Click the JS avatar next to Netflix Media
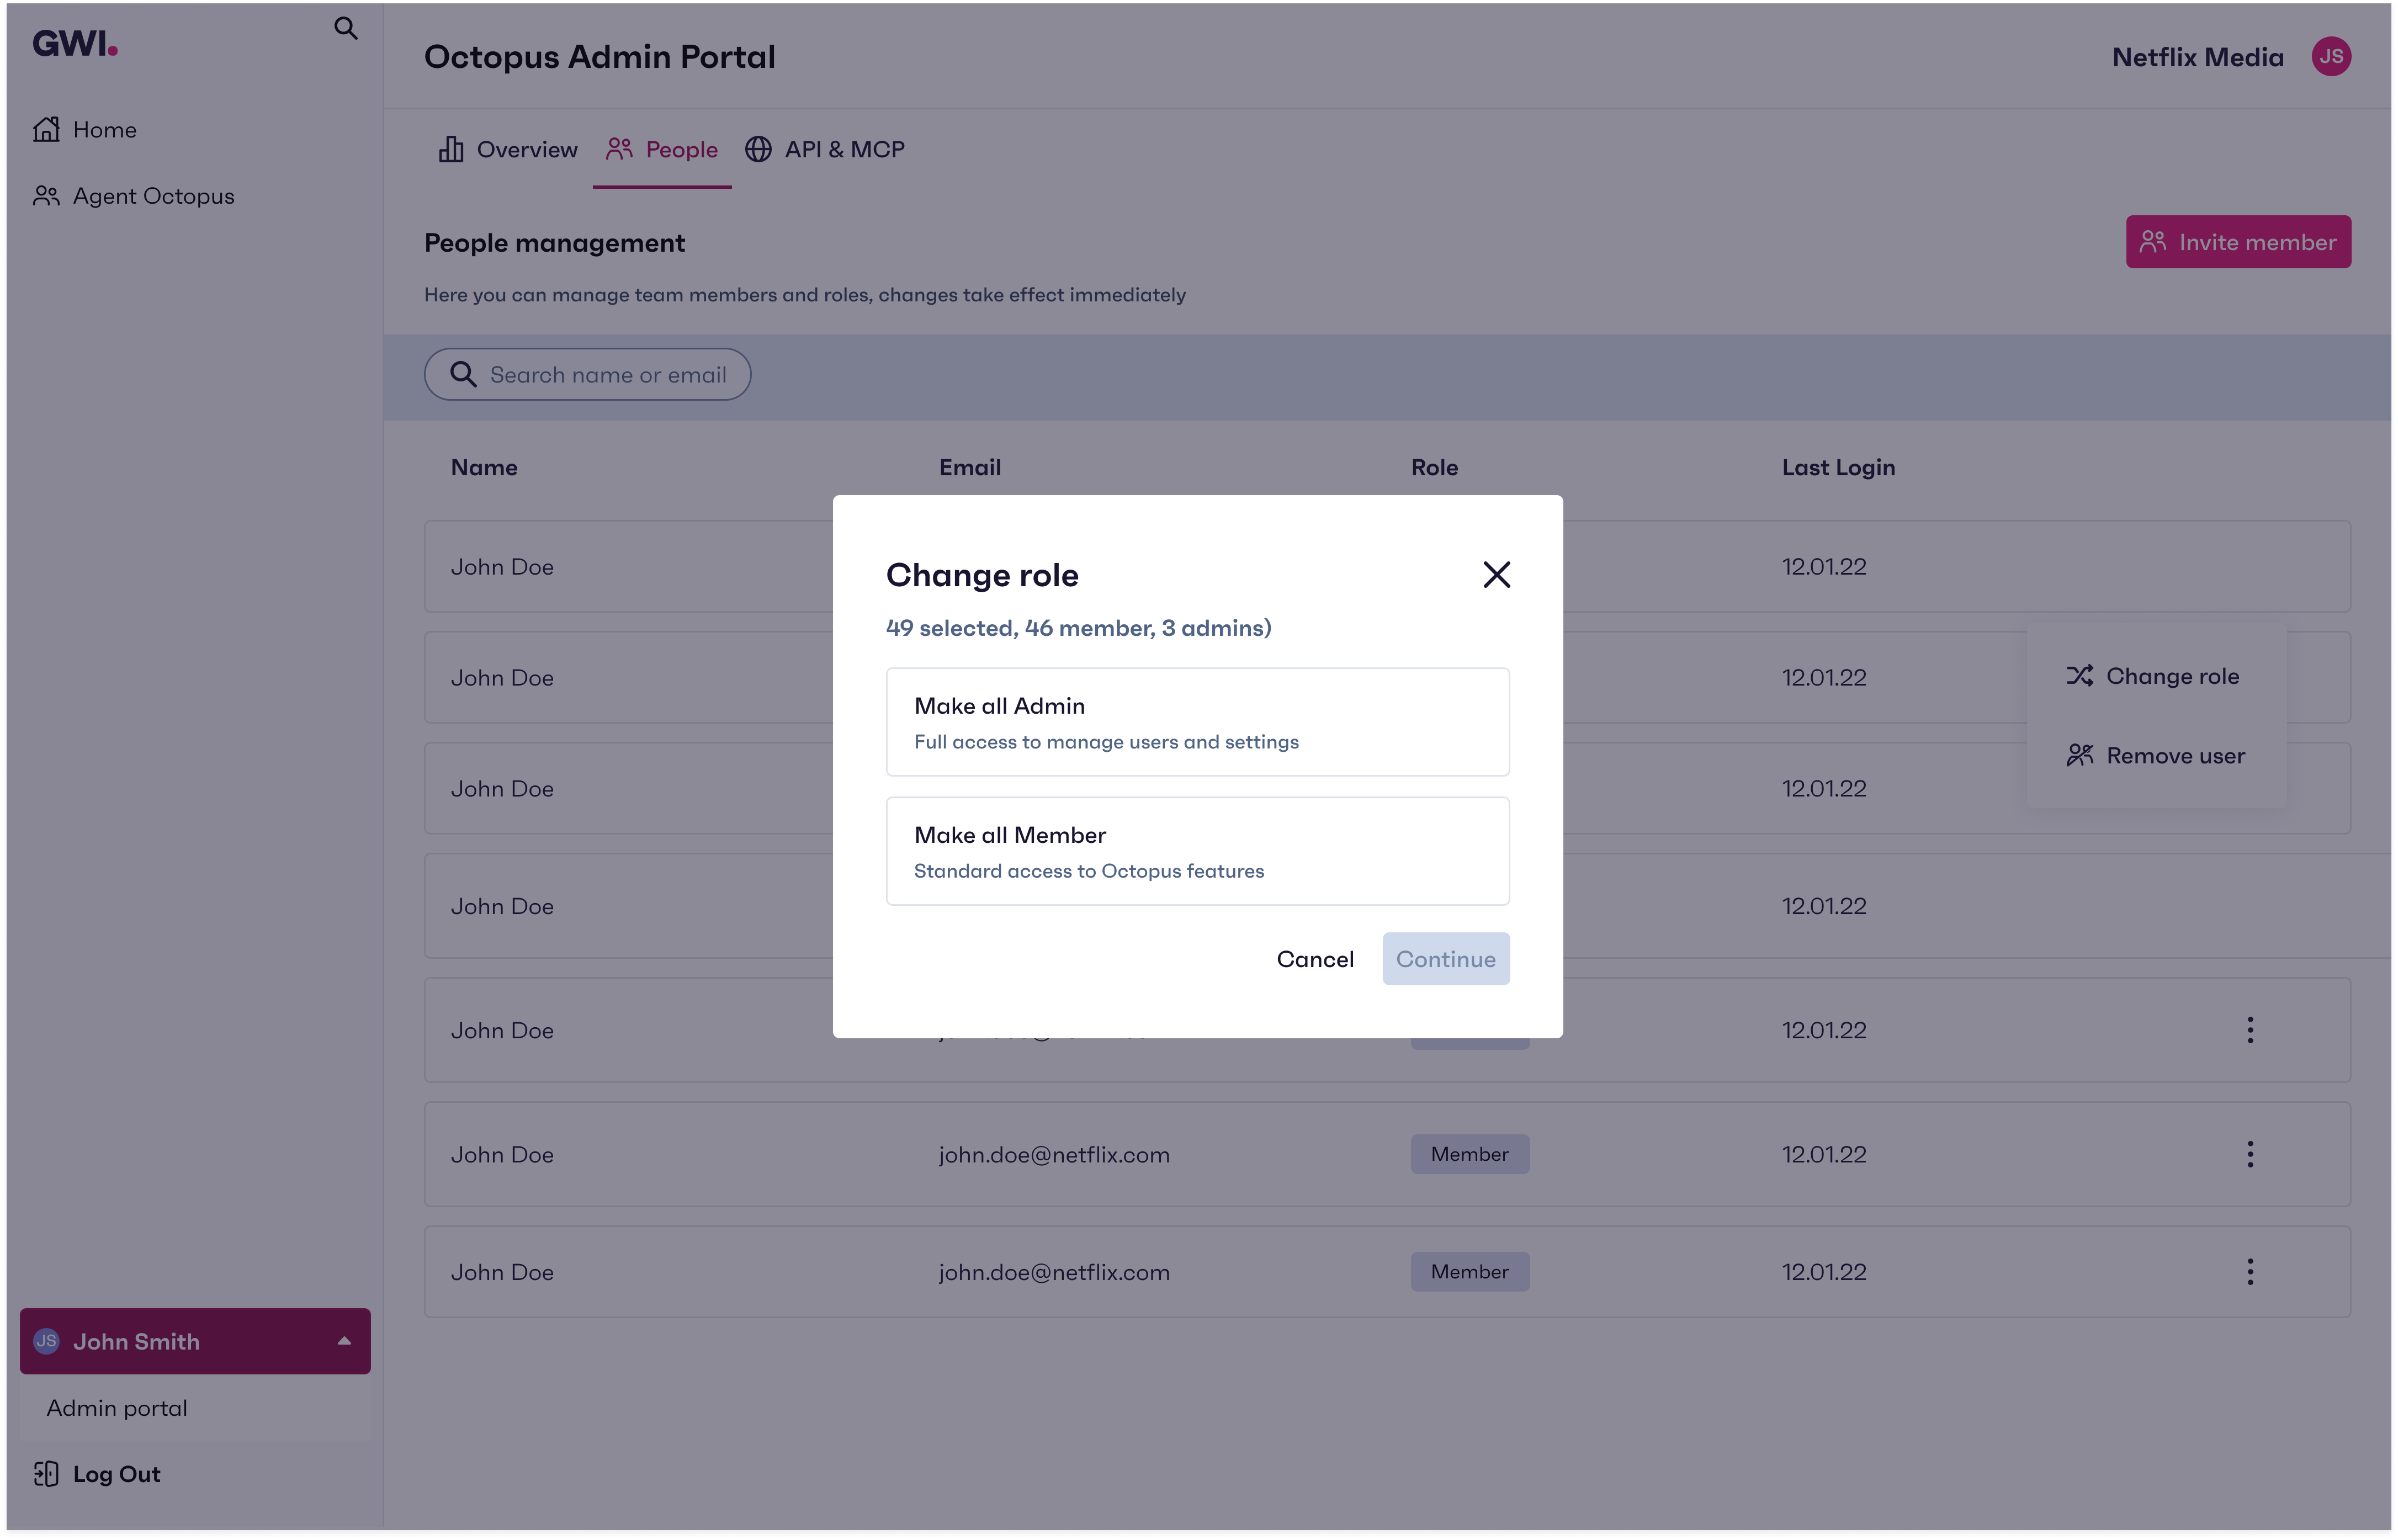 [2330, 56]
